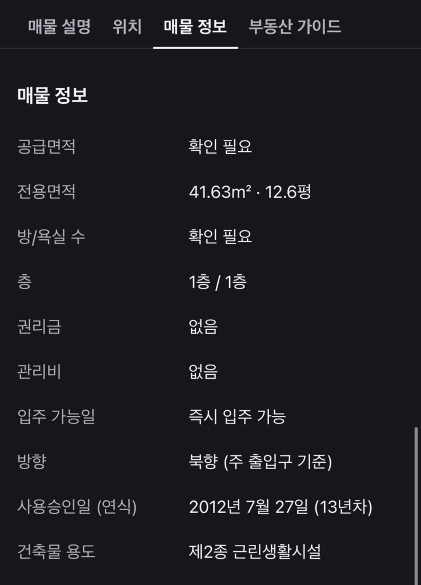Switch to the 매물 설명 tab
421x585 pixels.
59,26
